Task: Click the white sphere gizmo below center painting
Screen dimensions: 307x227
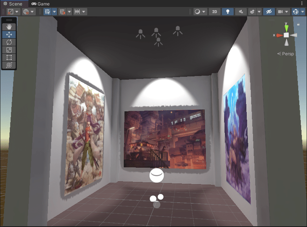Action: tap(157, 175)
